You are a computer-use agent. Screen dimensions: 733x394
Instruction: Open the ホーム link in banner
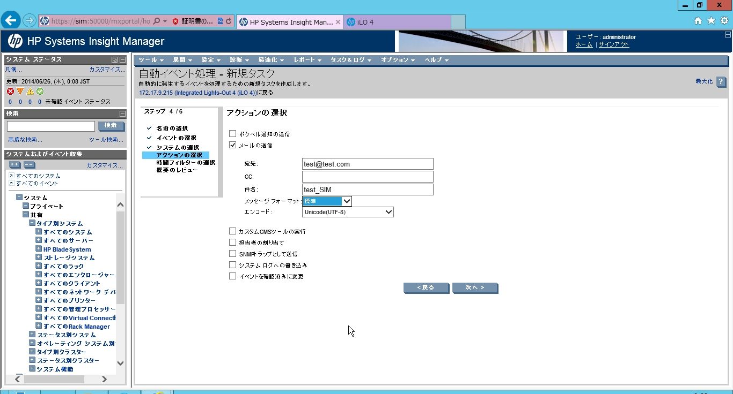[x=584, y=44]
